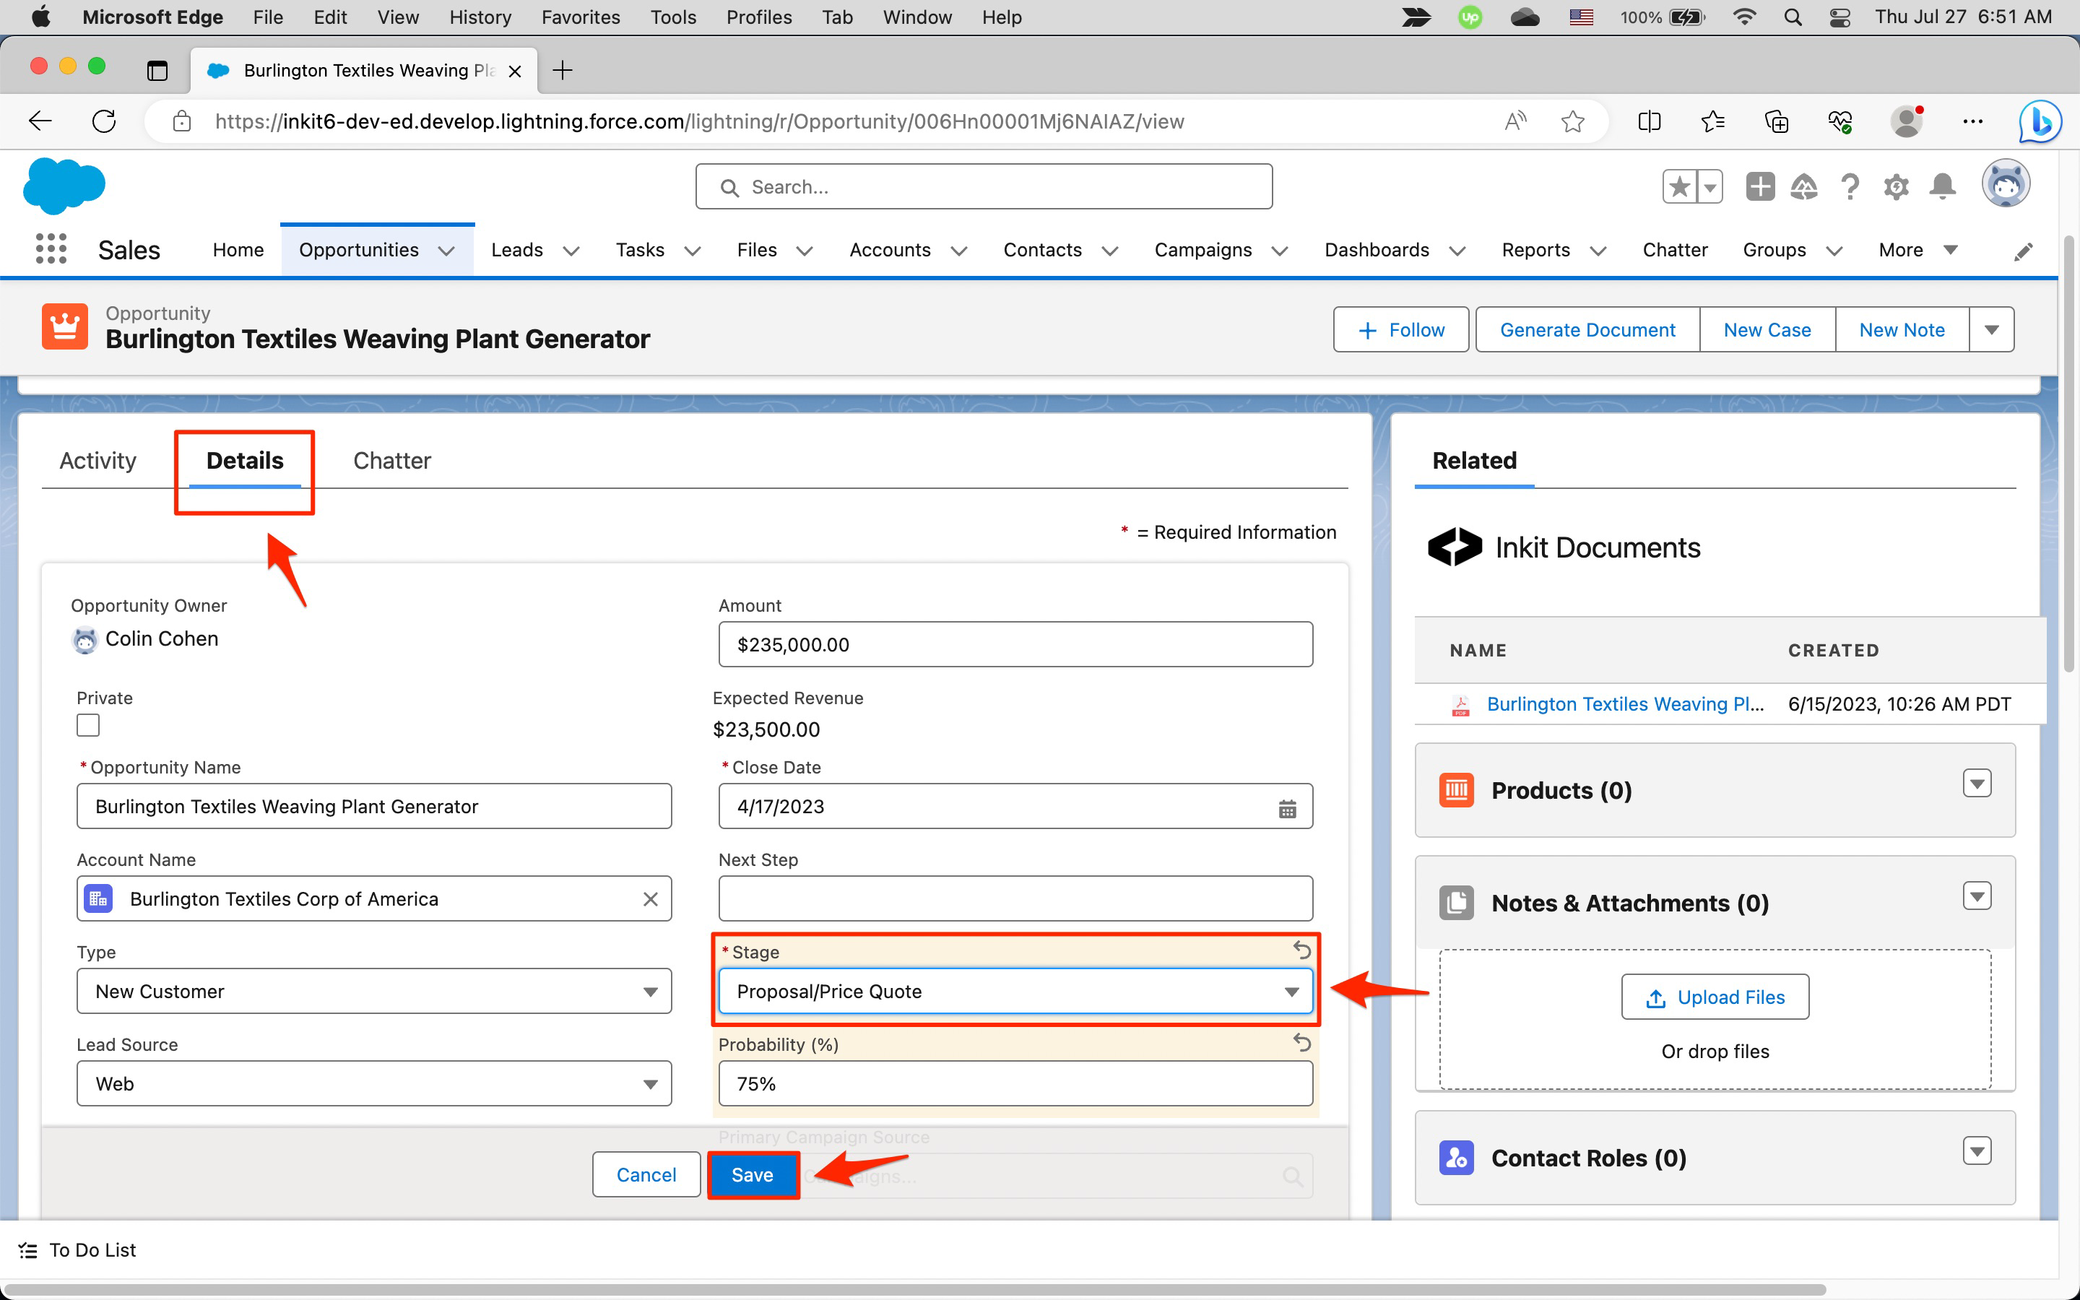2080x1300 pixels.
Task: Click the global actions plus icon
Action: (1759, 186)
